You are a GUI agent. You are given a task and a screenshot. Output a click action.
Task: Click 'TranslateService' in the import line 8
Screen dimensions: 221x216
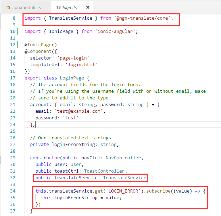(71, 18)
